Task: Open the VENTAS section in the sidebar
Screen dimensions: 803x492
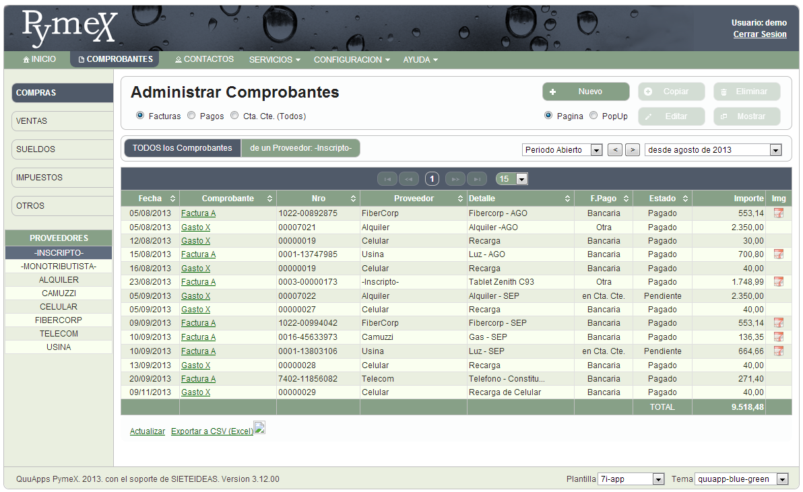Action: tap(62, 121)
